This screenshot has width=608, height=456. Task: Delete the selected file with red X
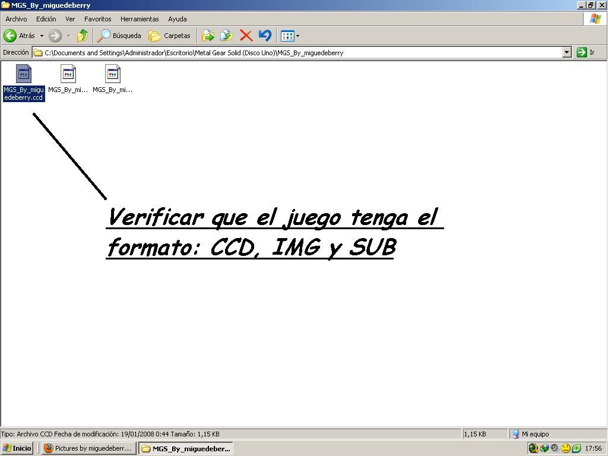coord(246,36)
